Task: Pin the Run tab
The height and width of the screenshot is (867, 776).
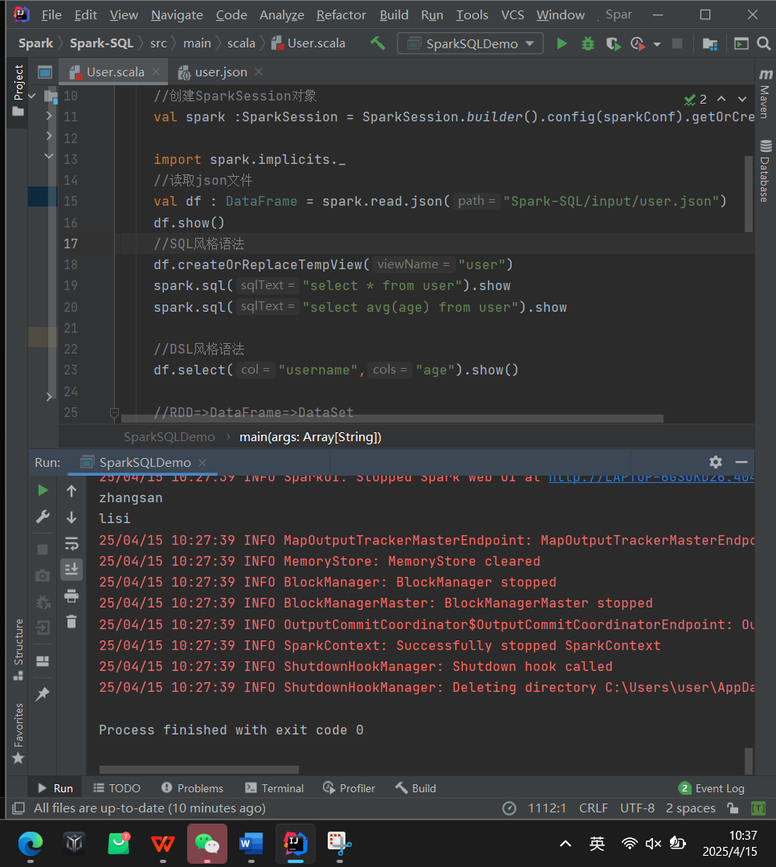Action: pyautogui.click(x=43, y=693)
